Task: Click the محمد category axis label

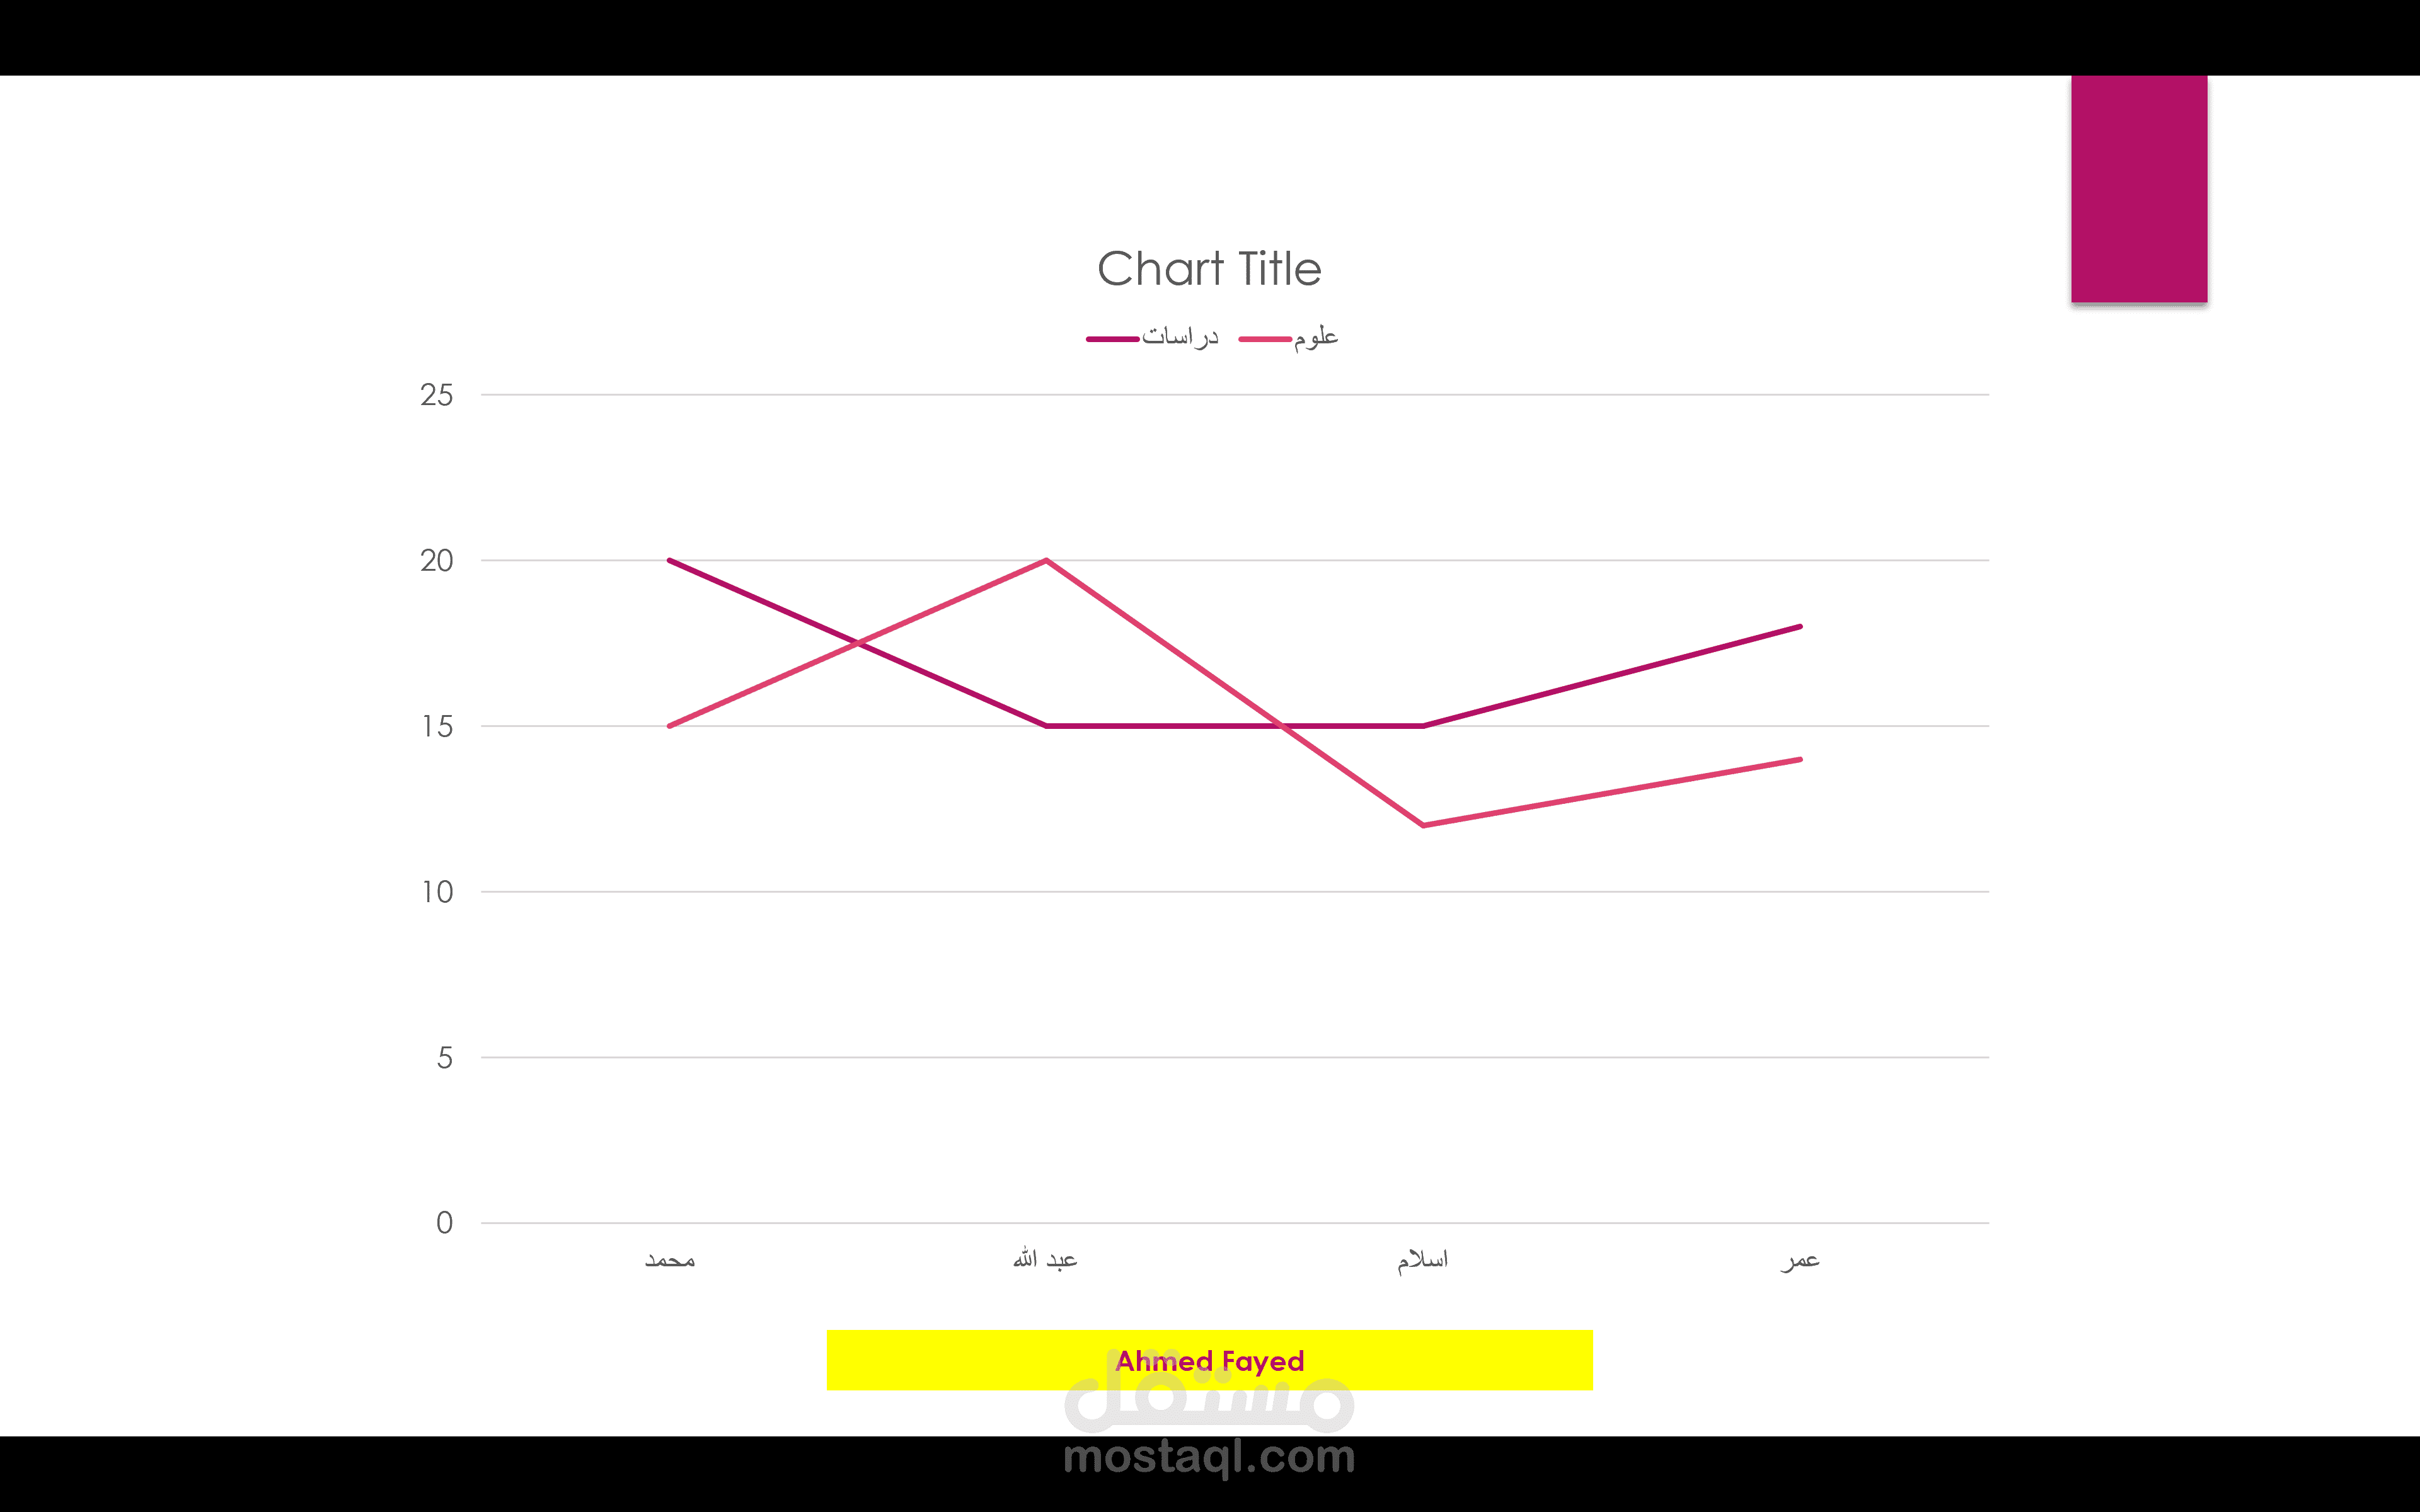Action: tap(669, 1260)
